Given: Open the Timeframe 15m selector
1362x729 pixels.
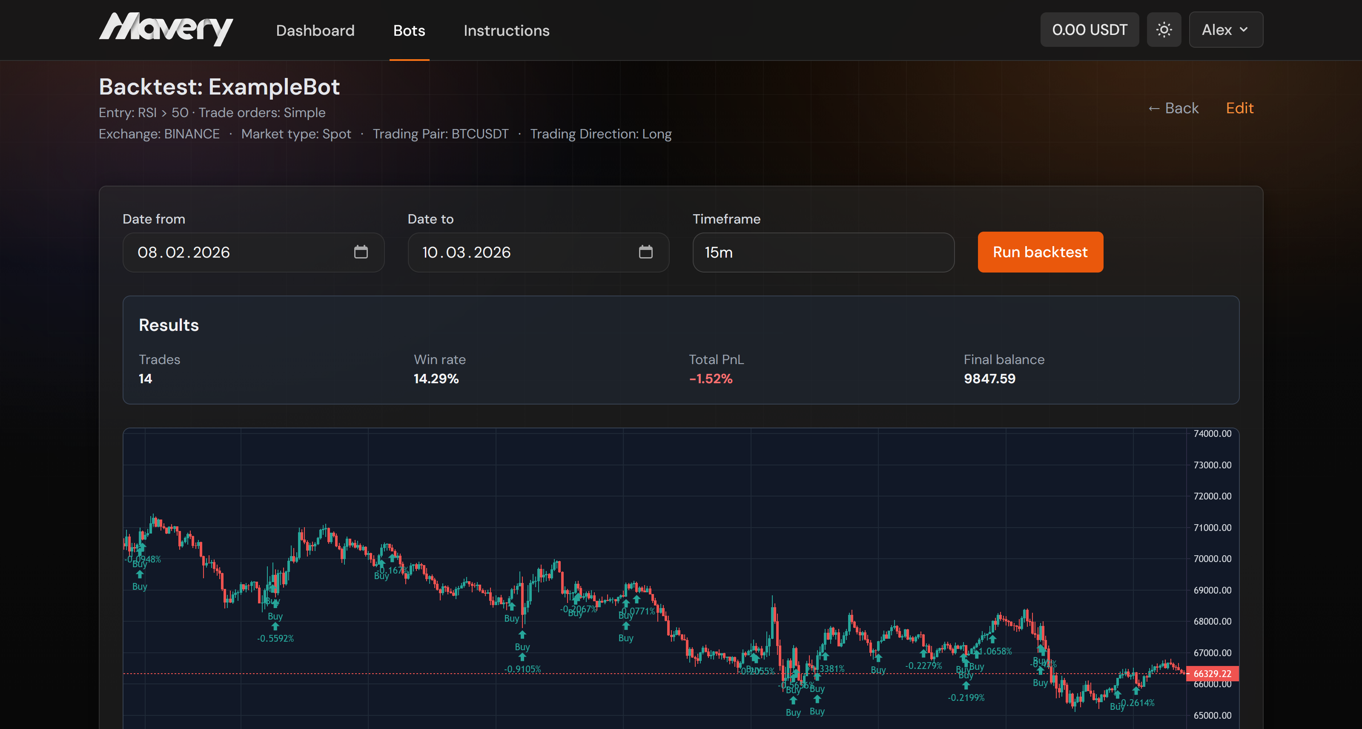Looking at the screenshot, I should click(x=823, y=252).
